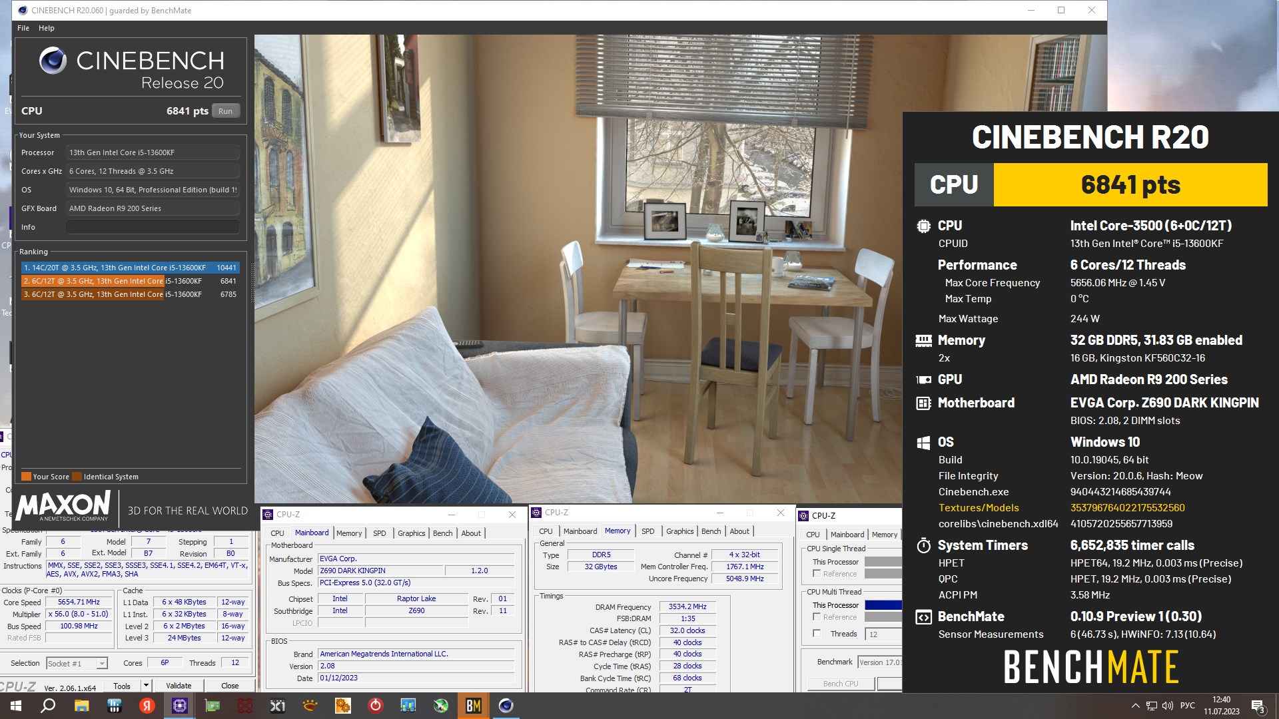Open About tab in Memory CPU-Z window

pyautogui.click(x=739, y=531)
